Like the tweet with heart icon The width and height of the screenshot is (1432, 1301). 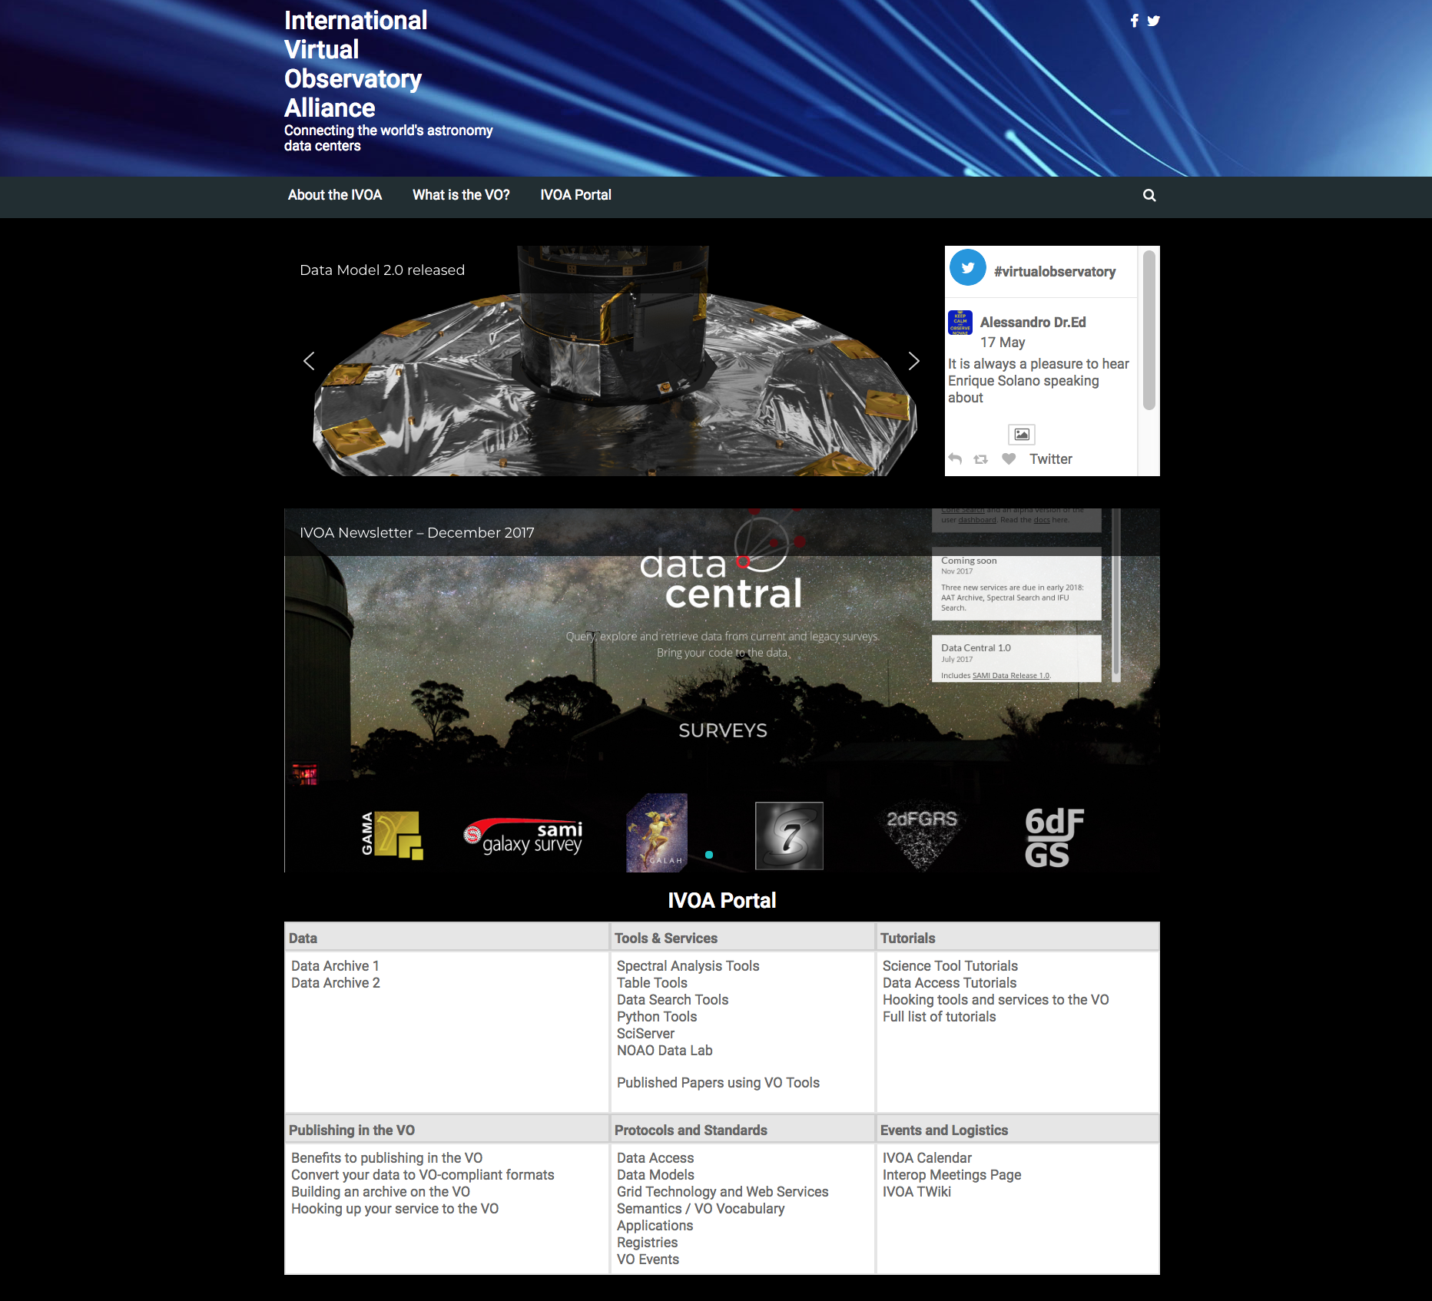(1009, 458)
